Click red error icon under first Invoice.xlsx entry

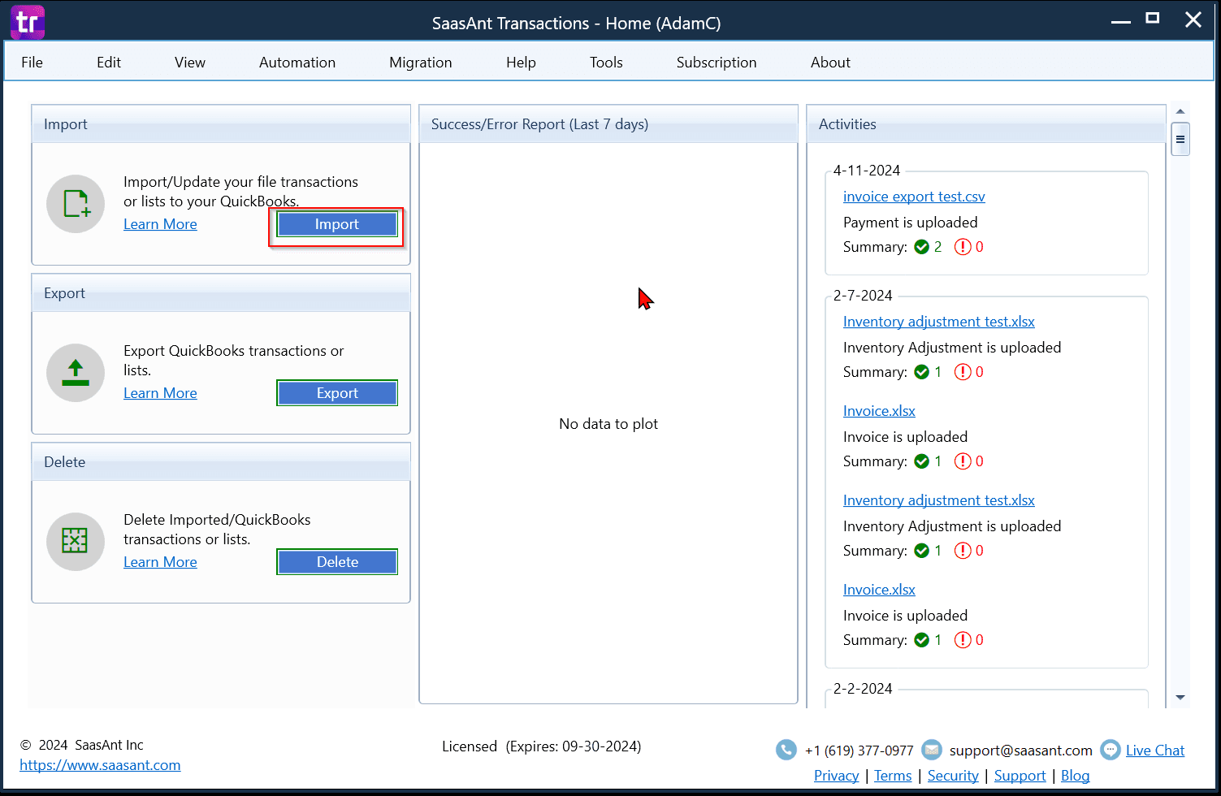point(963,461)
